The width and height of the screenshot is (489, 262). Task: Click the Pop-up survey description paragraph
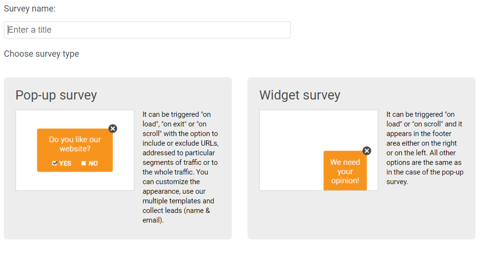(180, 167)
